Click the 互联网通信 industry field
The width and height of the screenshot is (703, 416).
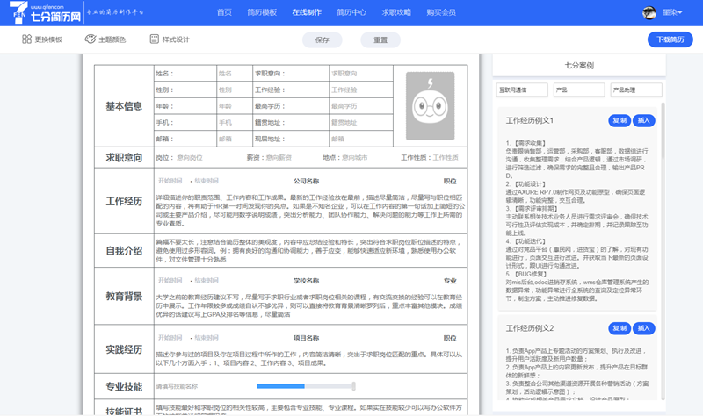522,90
